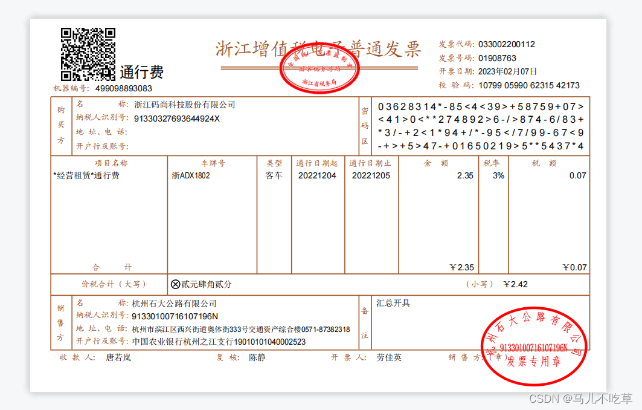
Task: Click the first cipher line starting 03628314
Action: 481,107
